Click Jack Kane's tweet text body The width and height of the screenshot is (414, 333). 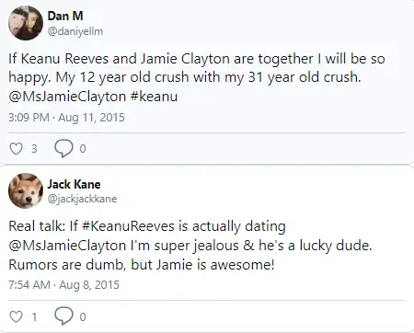pos(190,246)
